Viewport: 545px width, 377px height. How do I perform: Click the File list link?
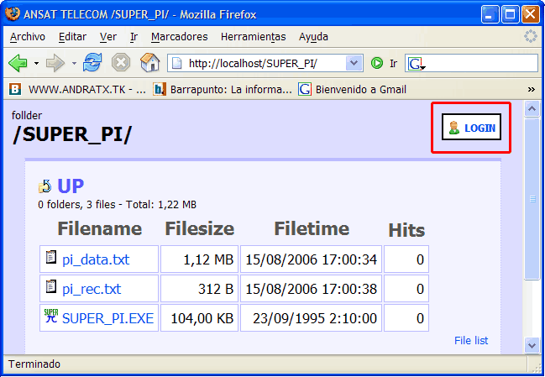pos(471,340)
